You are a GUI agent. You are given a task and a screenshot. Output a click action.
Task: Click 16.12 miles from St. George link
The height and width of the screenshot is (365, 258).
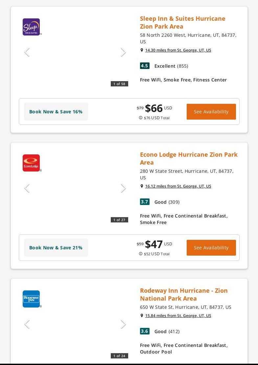click(178, 186)
